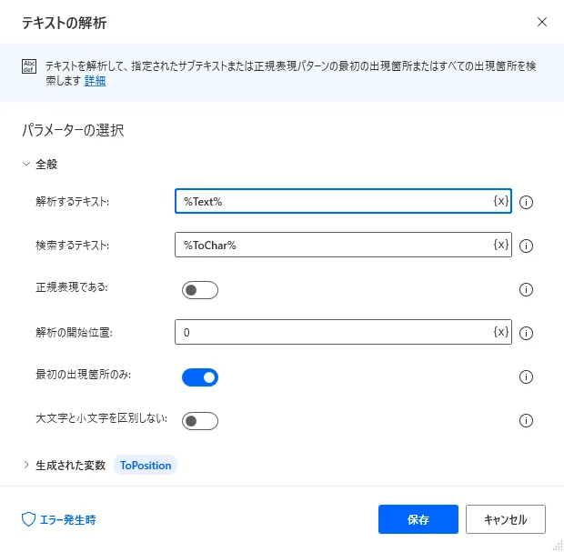
Task: Click the info icon beside 検索するテキスト
Action: point(526,246)
